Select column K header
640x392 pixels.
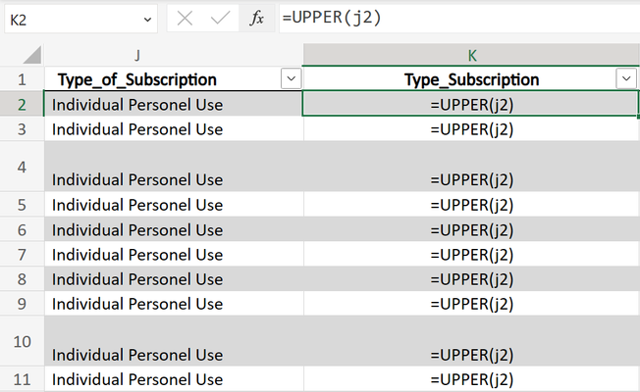(x=471, y=55)
